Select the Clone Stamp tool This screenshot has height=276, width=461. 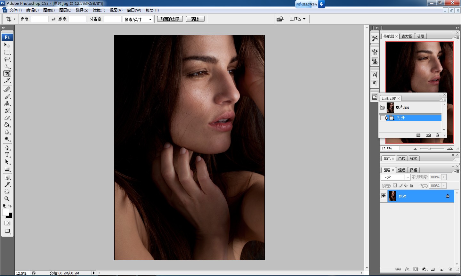[x=7, y=103]
